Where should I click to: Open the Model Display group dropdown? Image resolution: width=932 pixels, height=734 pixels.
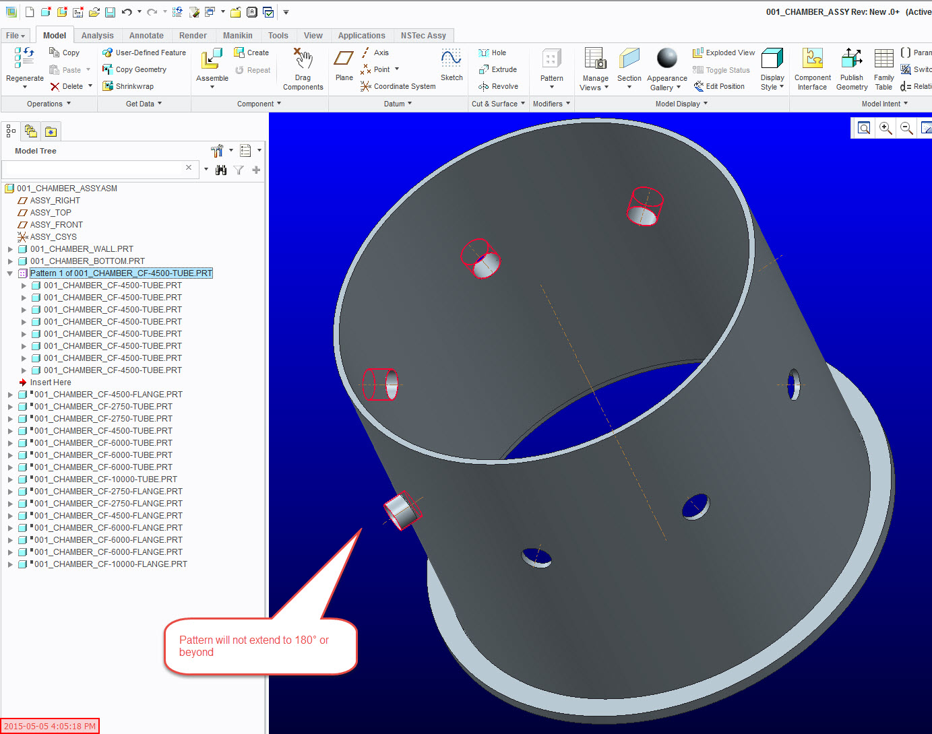(x=681, y=104)
